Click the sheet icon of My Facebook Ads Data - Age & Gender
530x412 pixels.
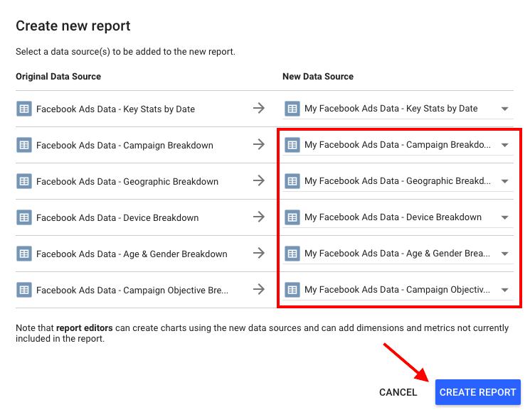(292, 254)
